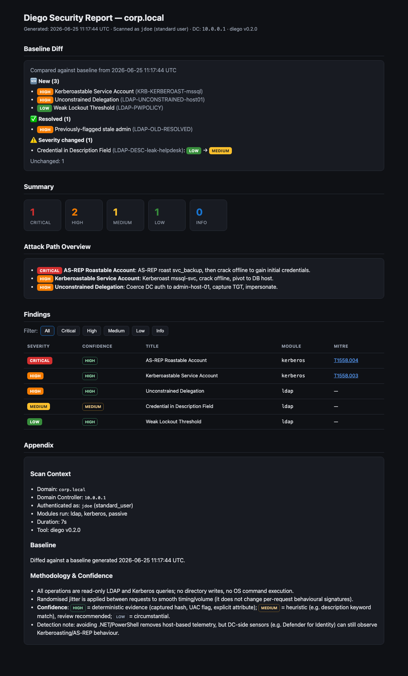Select the All filter button
408x676 pixels.
(47, 331)
